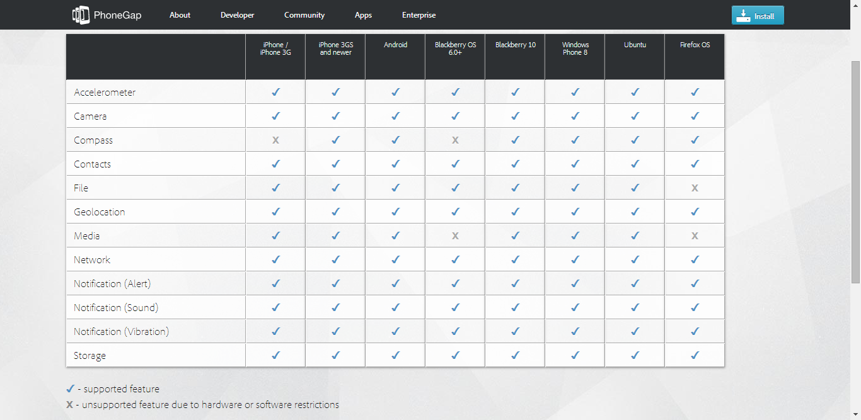Click Notification (Vibration) checkmark under Blackberry 10
This screenshot has height=420, width=861.
click(515, 331)
